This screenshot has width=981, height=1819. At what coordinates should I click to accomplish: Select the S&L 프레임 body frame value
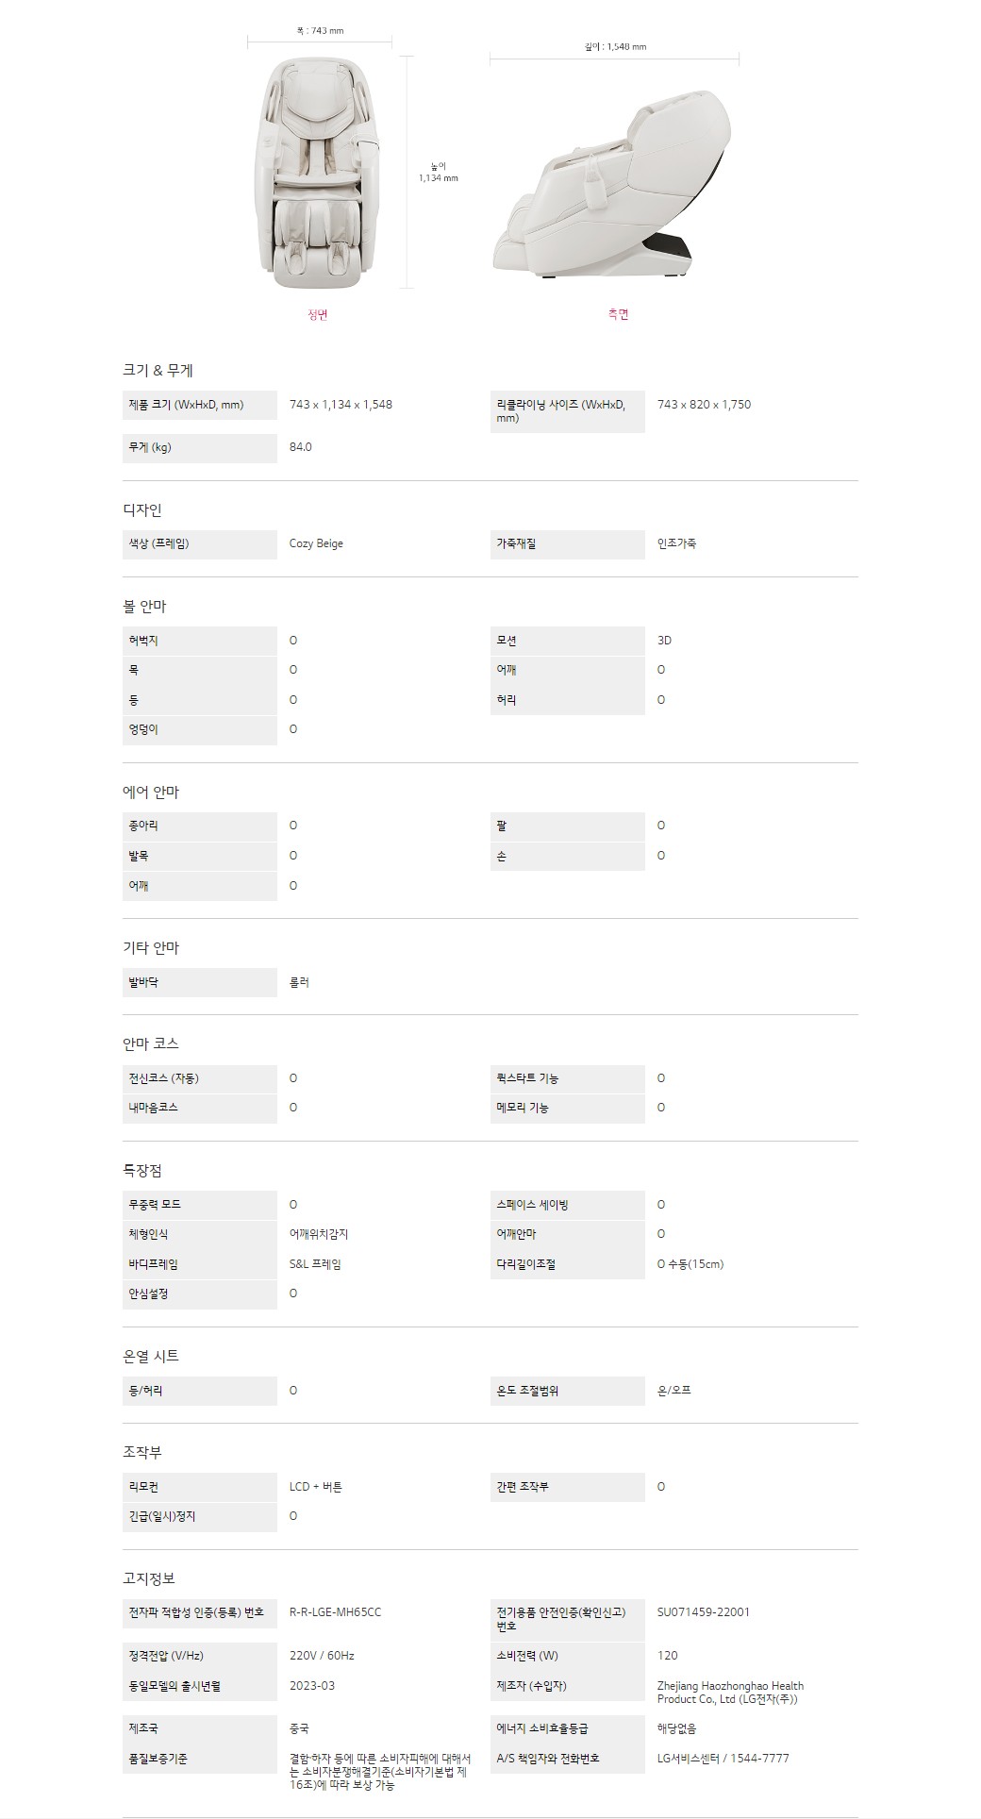(x=315, y=1264)
